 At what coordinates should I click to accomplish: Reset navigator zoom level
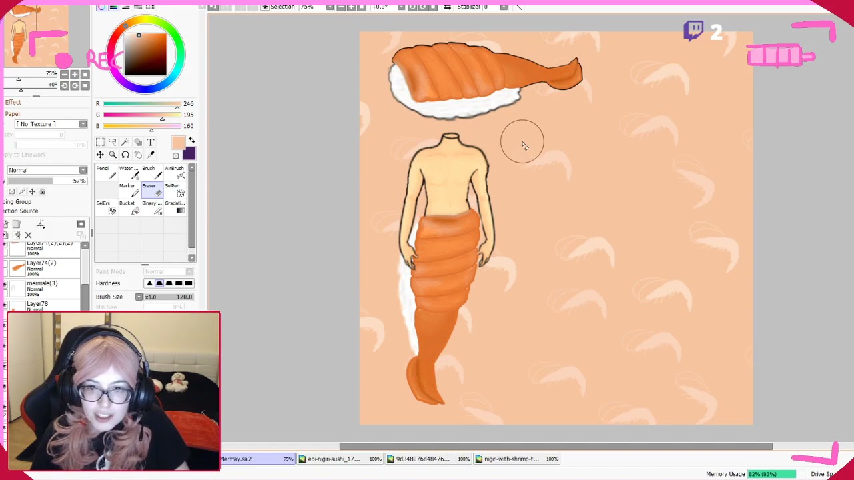pos(85,75)
